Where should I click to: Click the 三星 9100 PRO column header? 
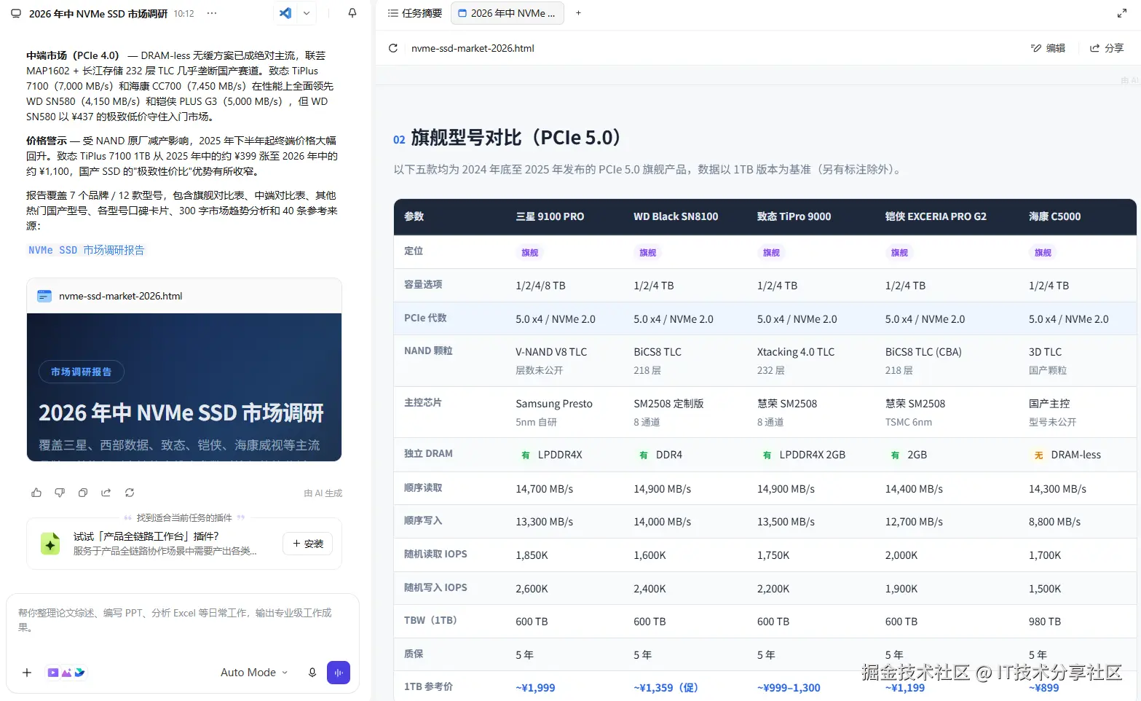pyautogui.click(x=550, y=216)
